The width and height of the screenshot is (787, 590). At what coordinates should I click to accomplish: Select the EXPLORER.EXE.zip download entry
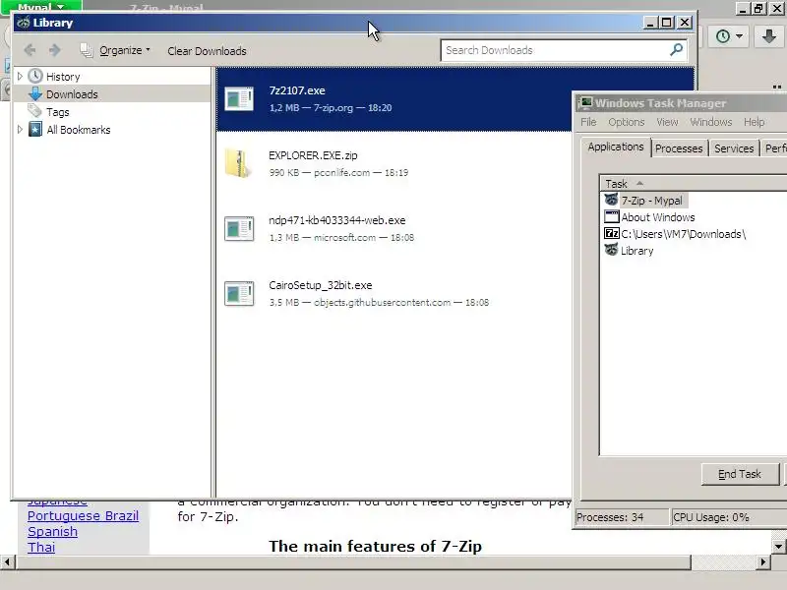[393, 163]
